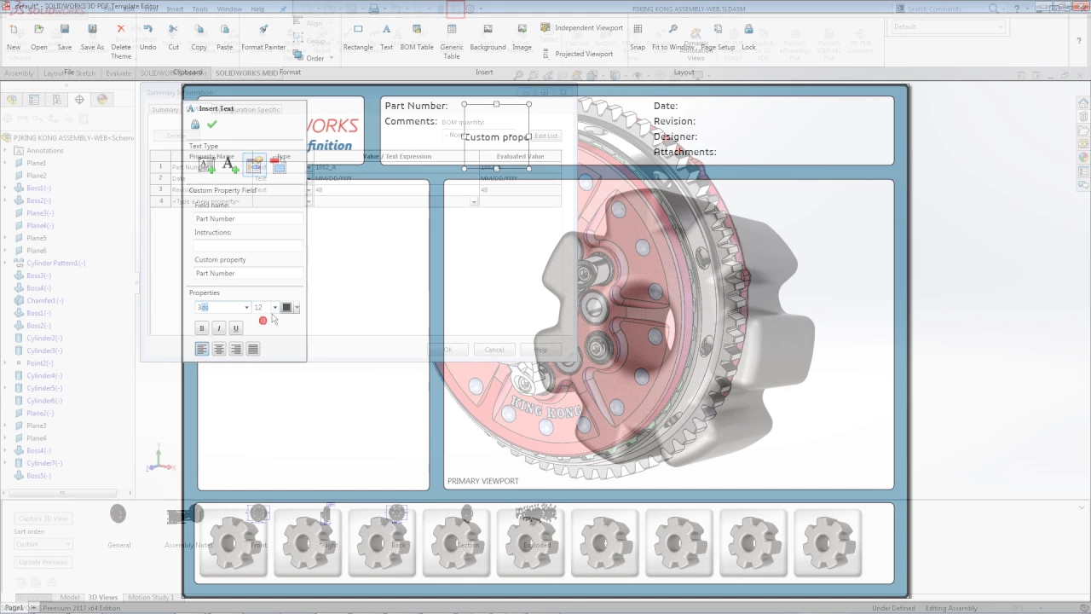Click the Save As button
The width and height of the screenshot is (1091, 614).
(92, 37)
